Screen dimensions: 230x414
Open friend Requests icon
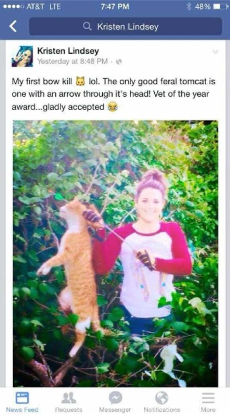pos(68,398)
